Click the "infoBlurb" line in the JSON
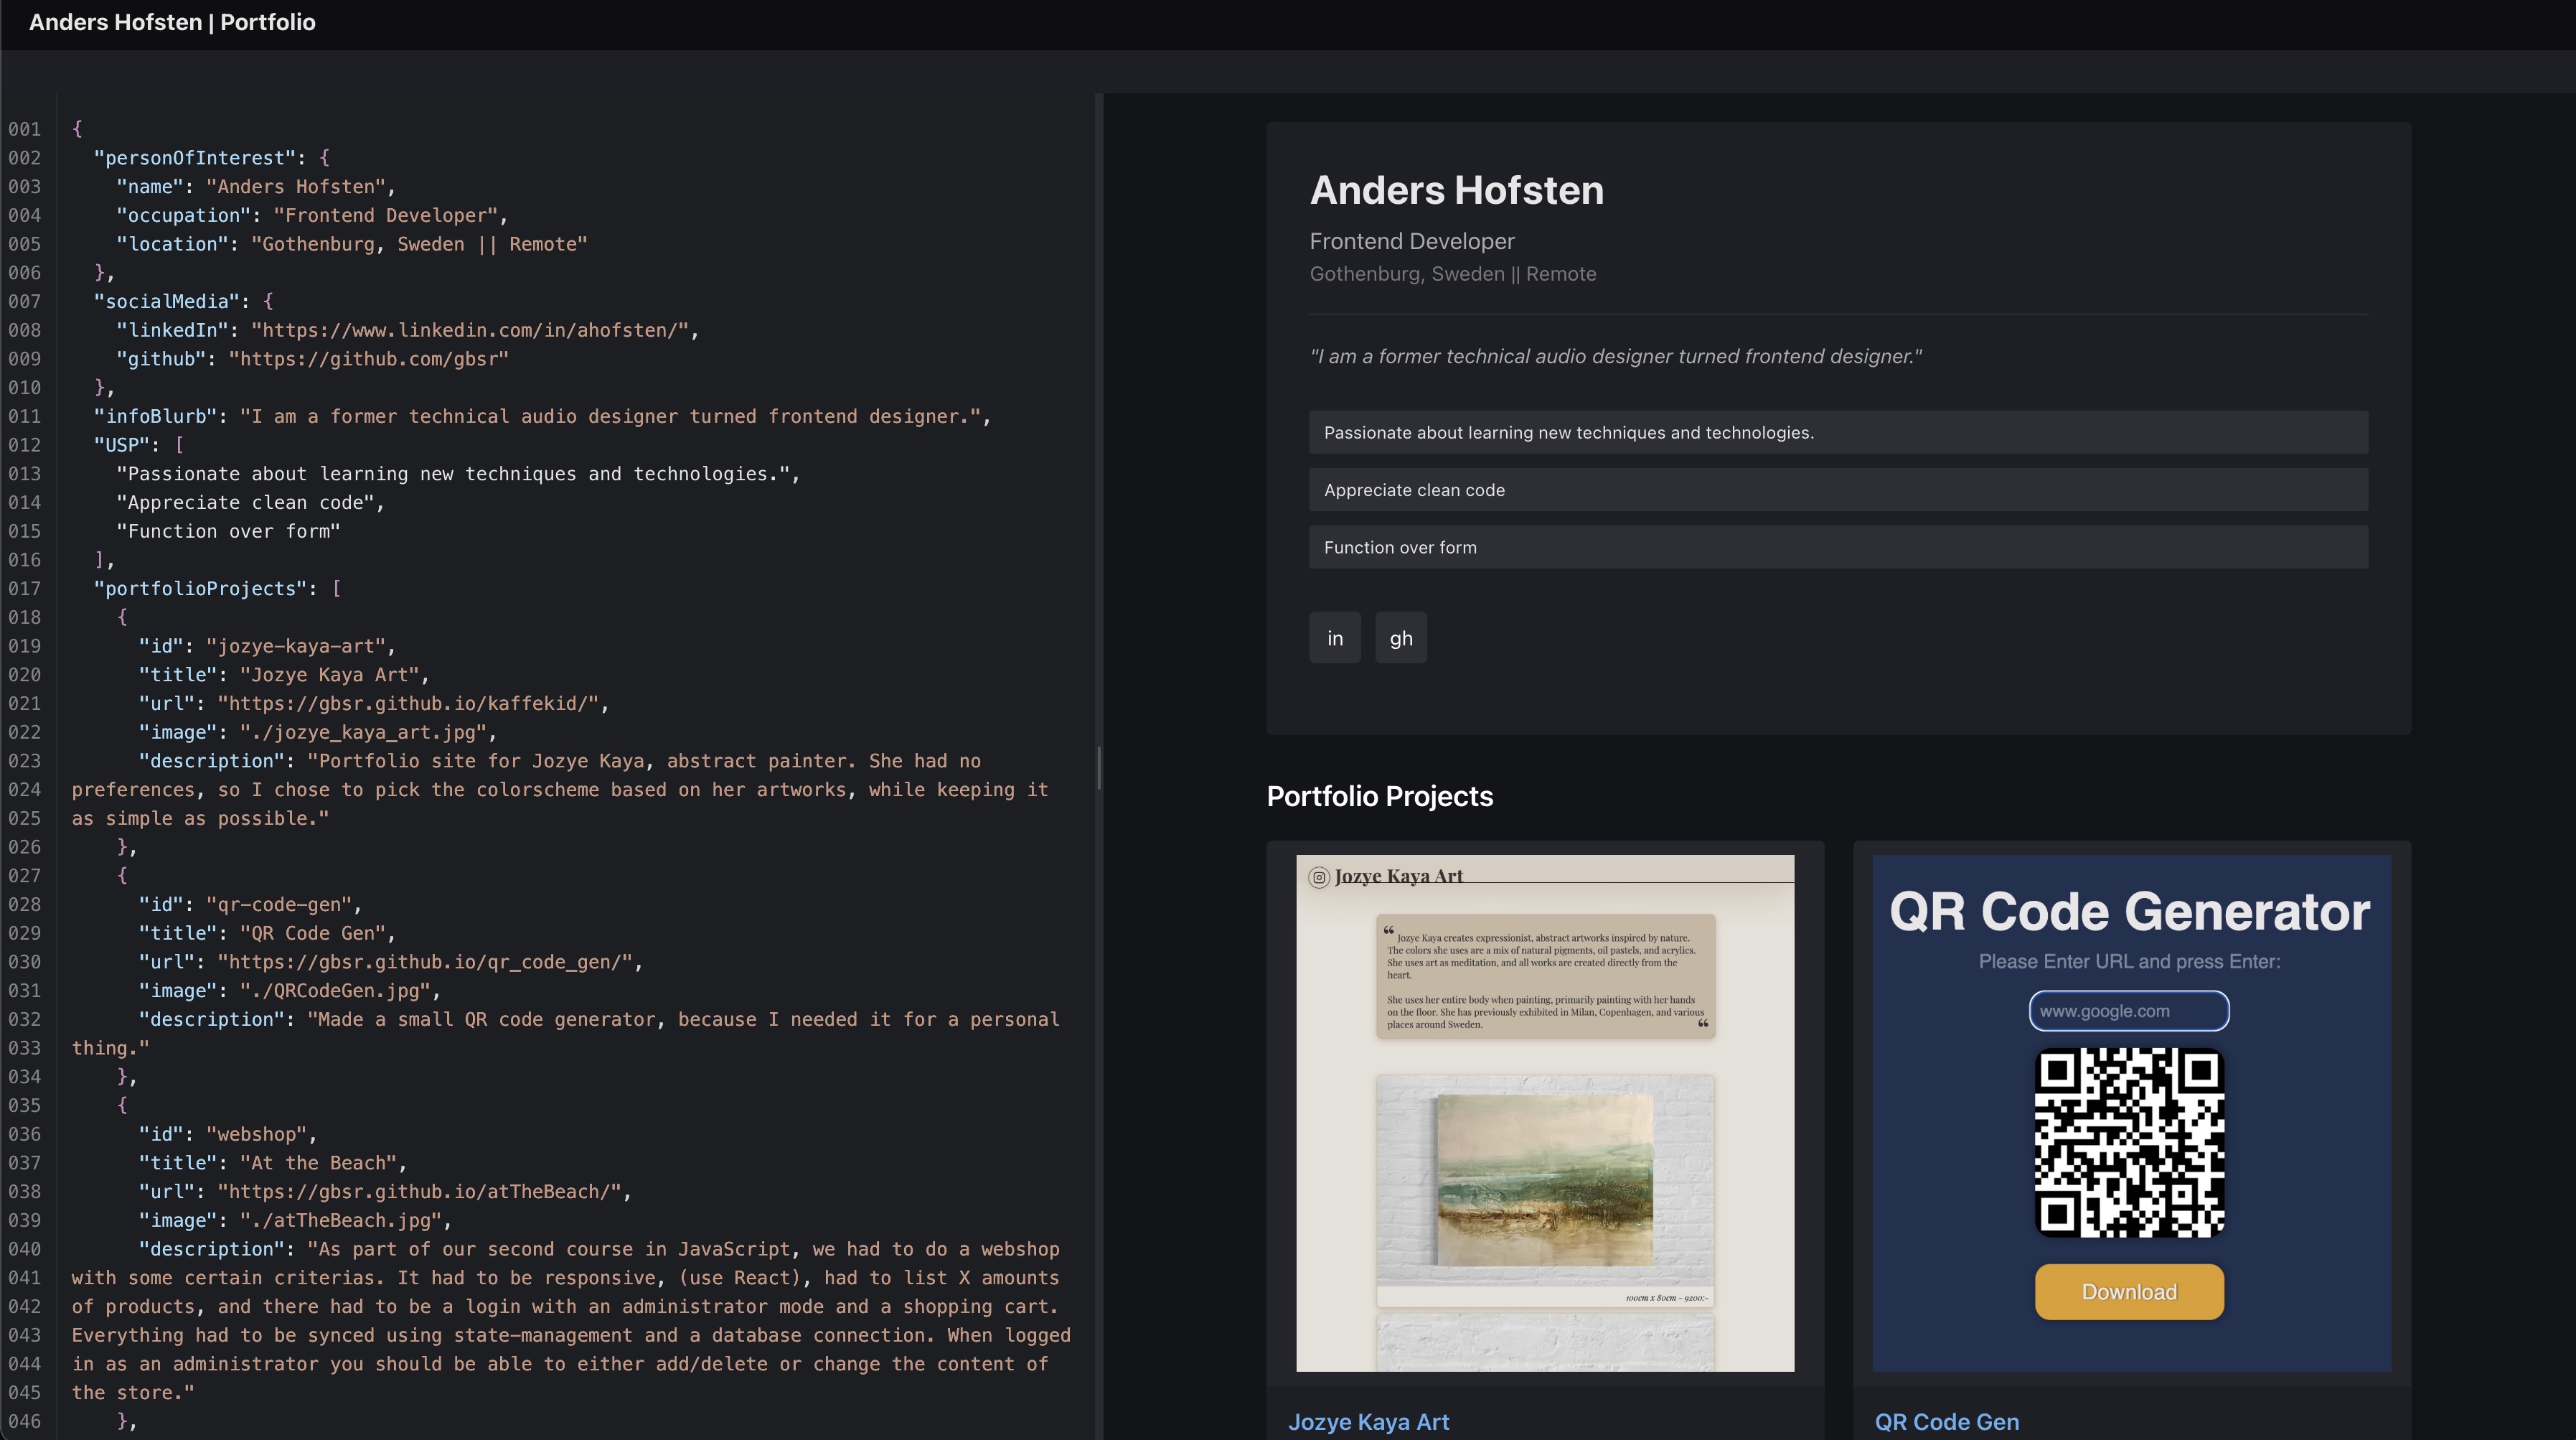The image size is (2576, 1440). point(542,416)
